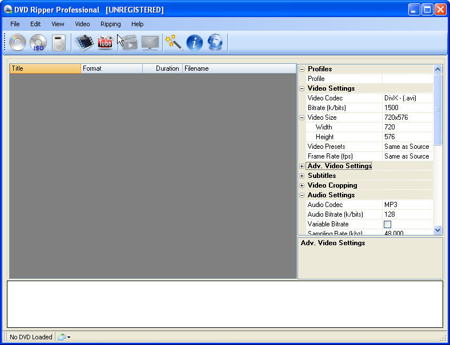Click the Width value 720
The image size is (450, 345).
click(x=408, y=127)
